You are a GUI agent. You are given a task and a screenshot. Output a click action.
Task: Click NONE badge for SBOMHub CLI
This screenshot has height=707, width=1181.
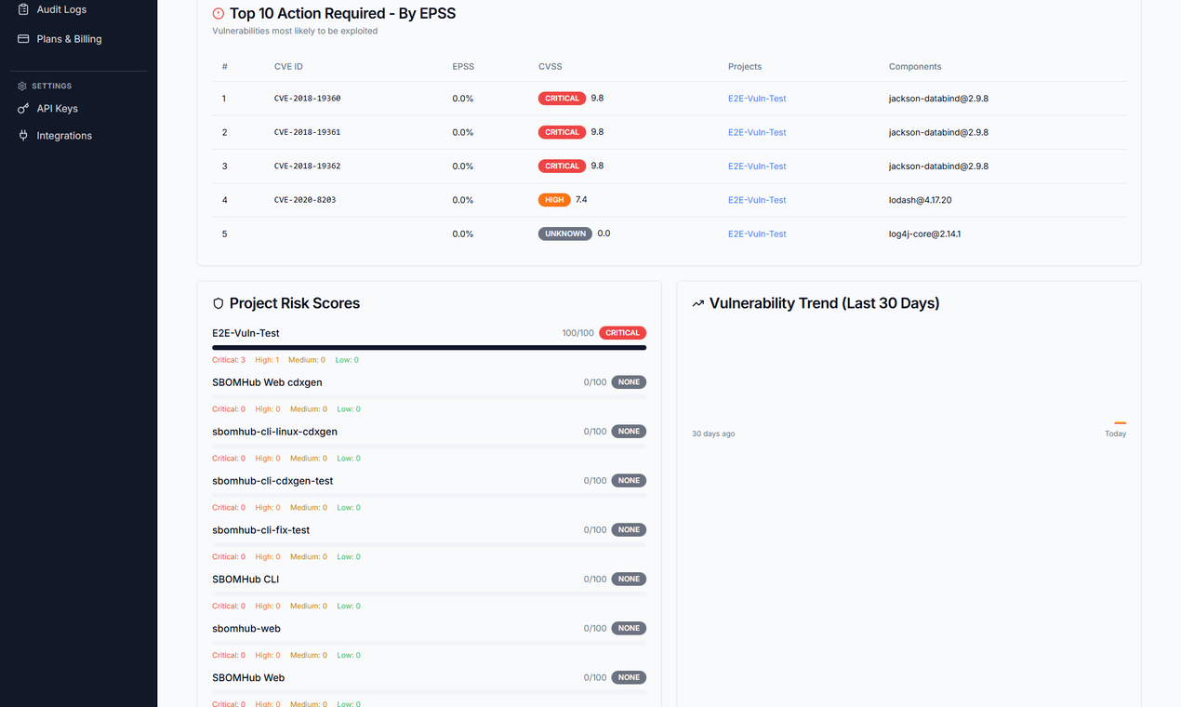click(629, 580)
